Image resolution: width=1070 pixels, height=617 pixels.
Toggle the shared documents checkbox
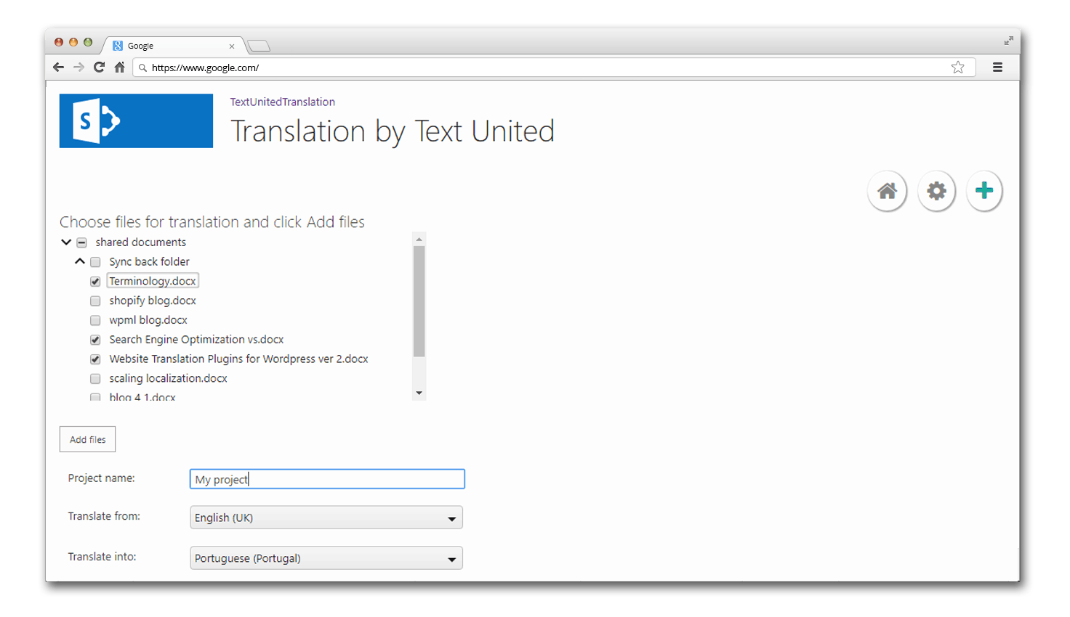(x=82, y=242)
